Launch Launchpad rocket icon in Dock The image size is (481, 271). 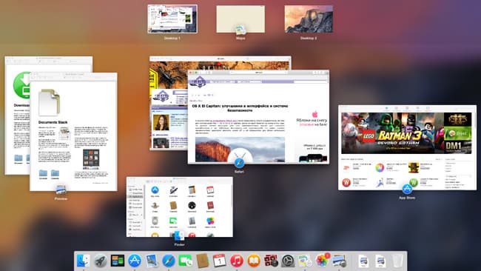coord(101,261)
